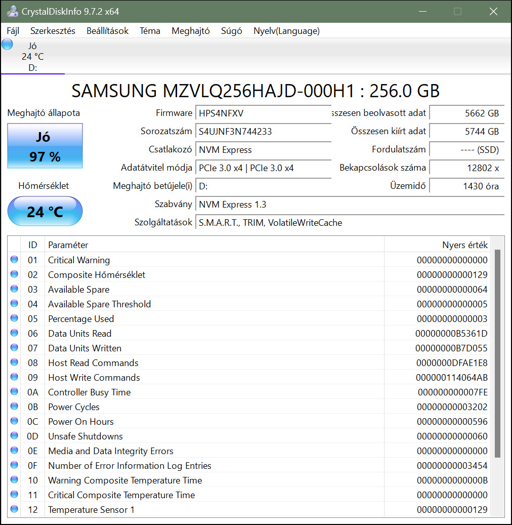This screenshot has width=512, height=525.
Task: Click the status orb of Power Cycles row
Action: (x=14, y=406)
